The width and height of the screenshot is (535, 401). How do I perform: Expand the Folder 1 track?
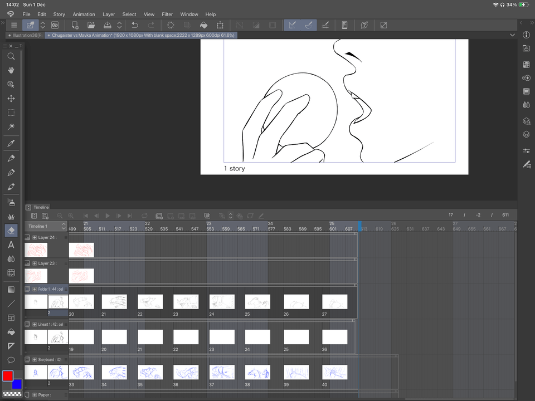pos(35,289)
